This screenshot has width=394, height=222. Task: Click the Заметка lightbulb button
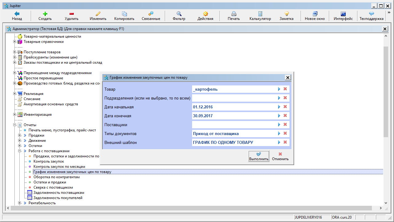[x=286, y=16]
